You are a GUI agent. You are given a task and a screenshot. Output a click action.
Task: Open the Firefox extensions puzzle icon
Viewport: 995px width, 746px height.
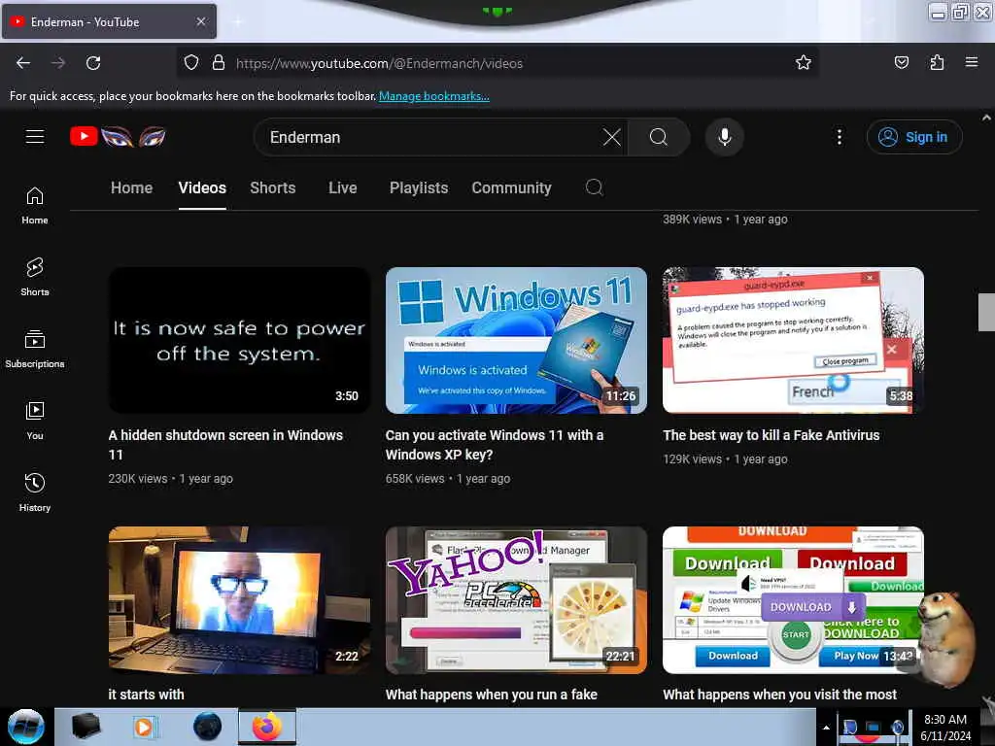pos(937,63)
